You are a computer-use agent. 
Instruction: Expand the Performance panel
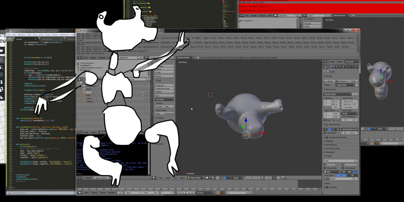click(331, 145)
